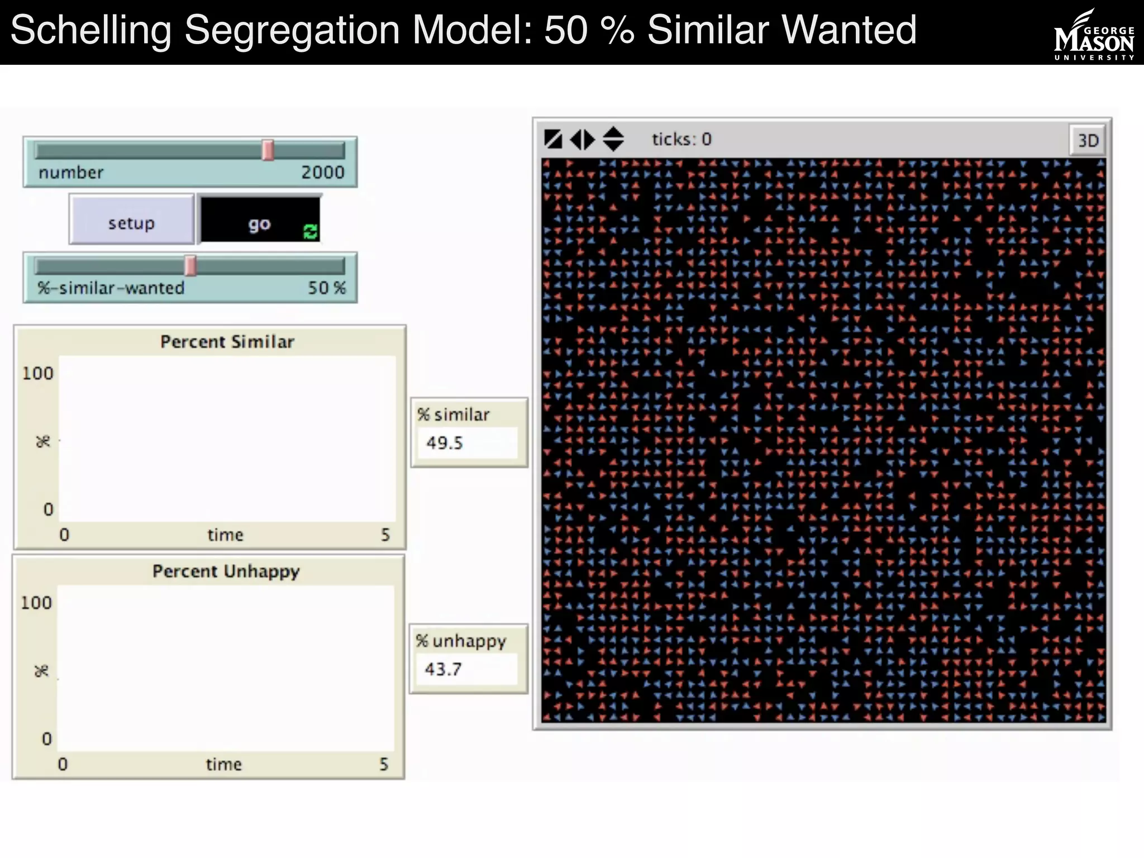Click the center of the agent world view
1144x858 pixels.
[823, 440]
